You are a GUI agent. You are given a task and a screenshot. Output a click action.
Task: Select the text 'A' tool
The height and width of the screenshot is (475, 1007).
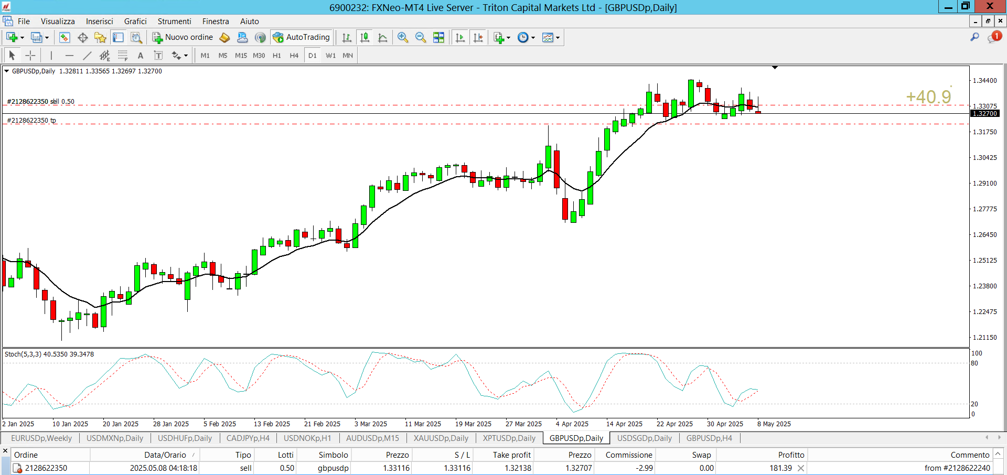point(140,55)
